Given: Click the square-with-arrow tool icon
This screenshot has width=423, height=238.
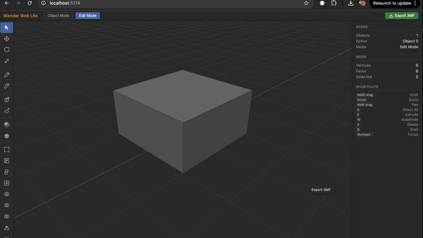Looking at the screenshot, I should click(7, 161).
